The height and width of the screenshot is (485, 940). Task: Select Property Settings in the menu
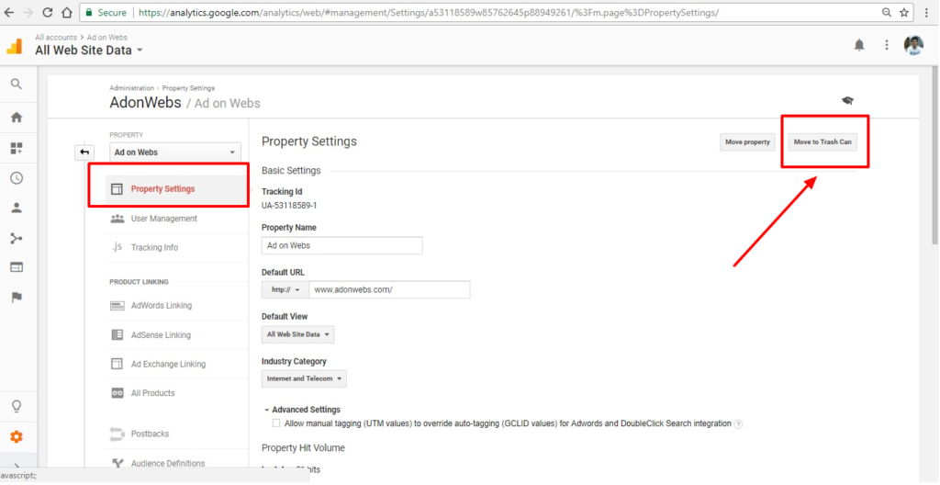[176, 189]
